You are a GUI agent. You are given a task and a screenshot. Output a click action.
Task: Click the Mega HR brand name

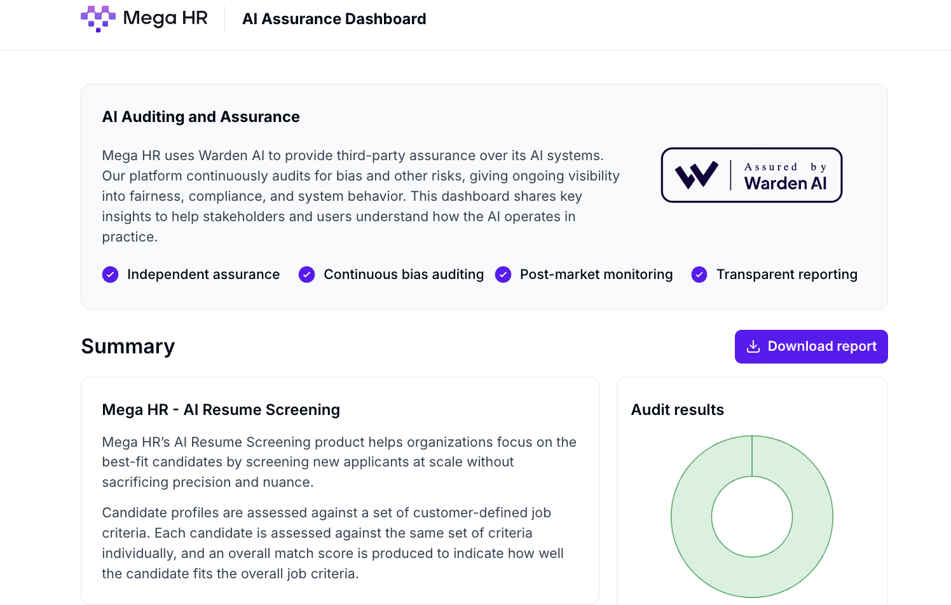click(x=165, y=18)
